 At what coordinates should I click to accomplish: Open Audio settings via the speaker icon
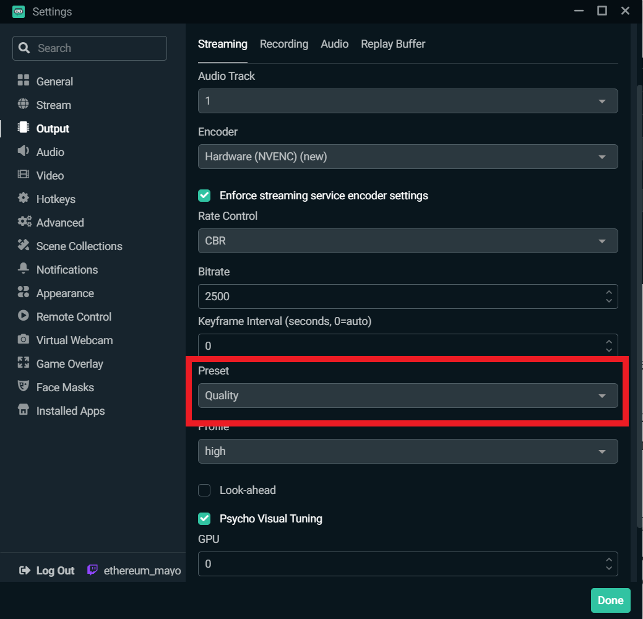tap(24, 151)
